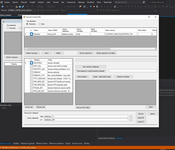
Task: Click the Restart debugging icon
Action: click(97, 6)
